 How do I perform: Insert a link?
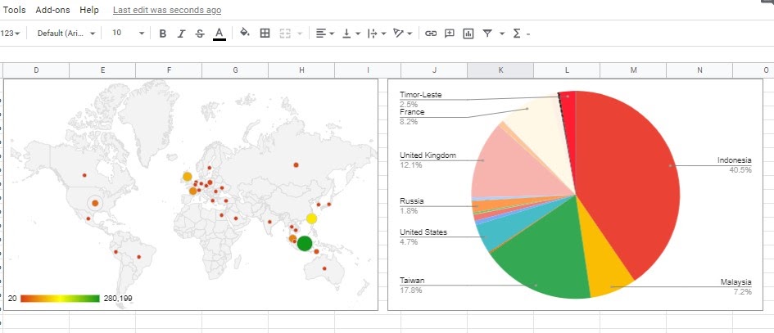click(431, 34)
